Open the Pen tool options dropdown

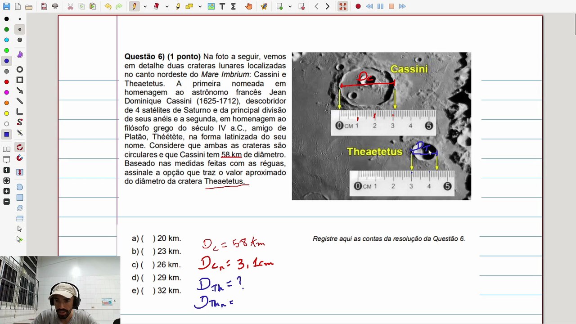point(145,7)
